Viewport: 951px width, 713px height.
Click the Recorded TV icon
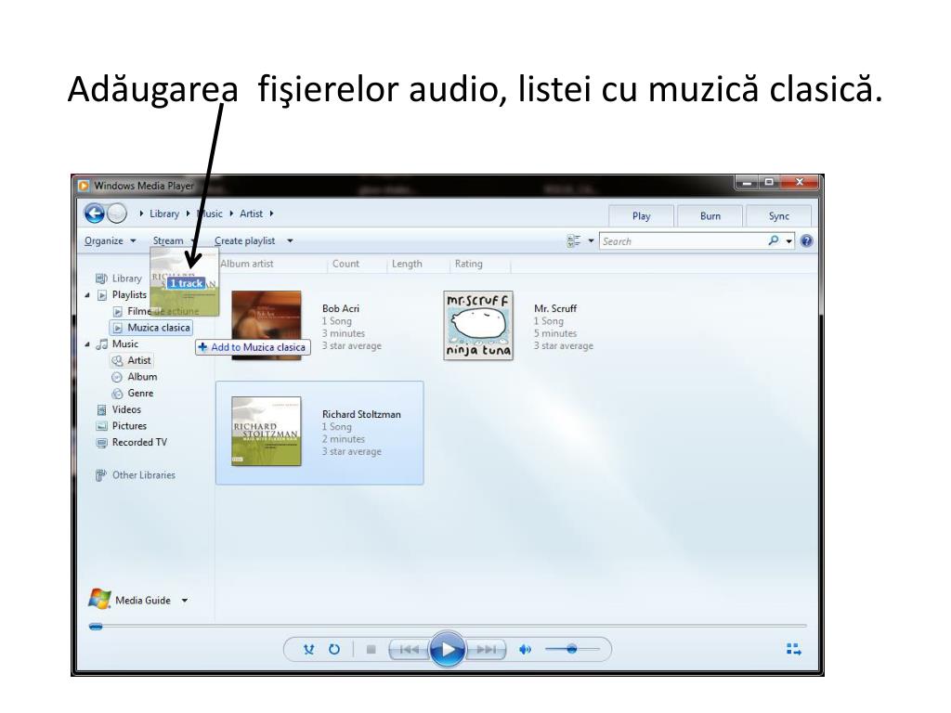click(102, 443)
